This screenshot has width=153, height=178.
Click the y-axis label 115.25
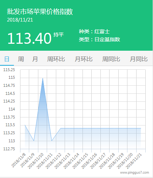pos(9,70)
